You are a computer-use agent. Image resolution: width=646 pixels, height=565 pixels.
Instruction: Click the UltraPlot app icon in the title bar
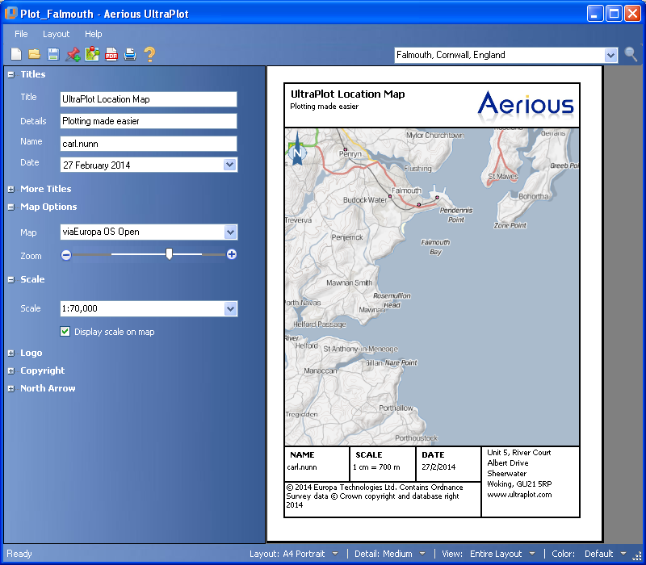click(x=10, y=14)
